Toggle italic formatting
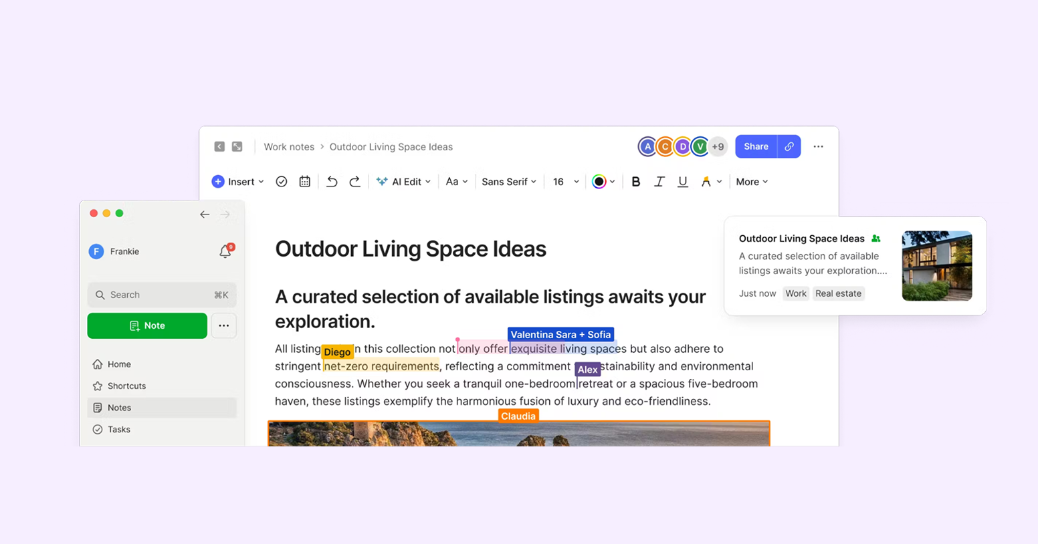1038x544 pixels. (x=659, y=182)
